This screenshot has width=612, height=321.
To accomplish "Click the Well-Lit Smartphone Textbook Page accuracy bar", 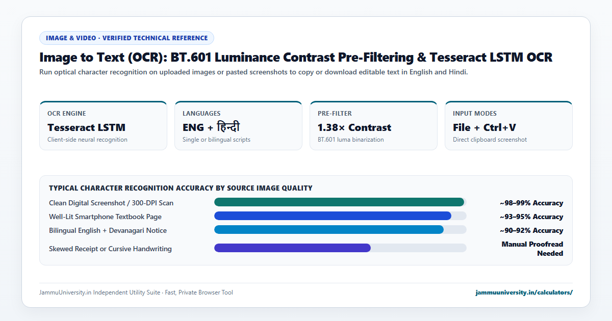I will (333, 216).
